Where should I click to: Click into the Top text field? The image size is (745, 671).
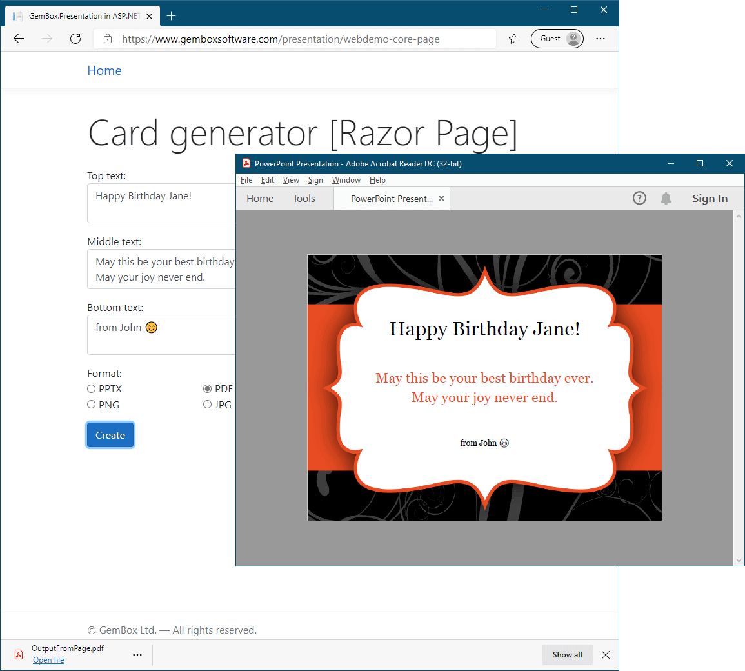(x=161, y=203)
